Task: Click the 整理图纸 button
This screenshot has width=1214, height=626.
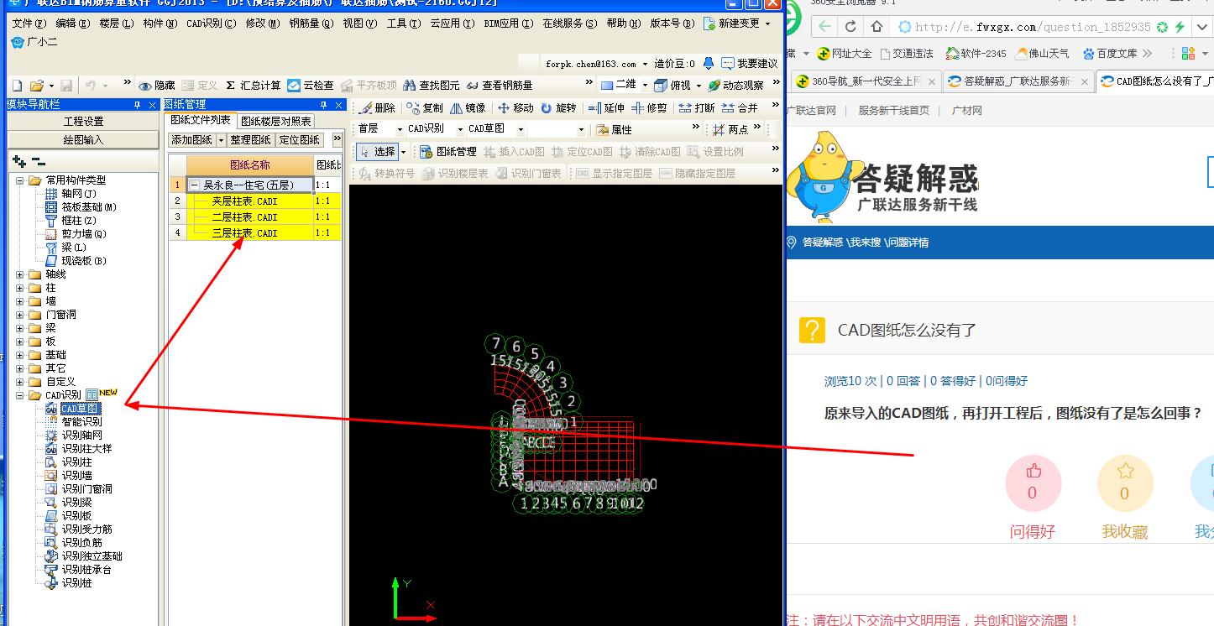Action: [x=251, y=140]
